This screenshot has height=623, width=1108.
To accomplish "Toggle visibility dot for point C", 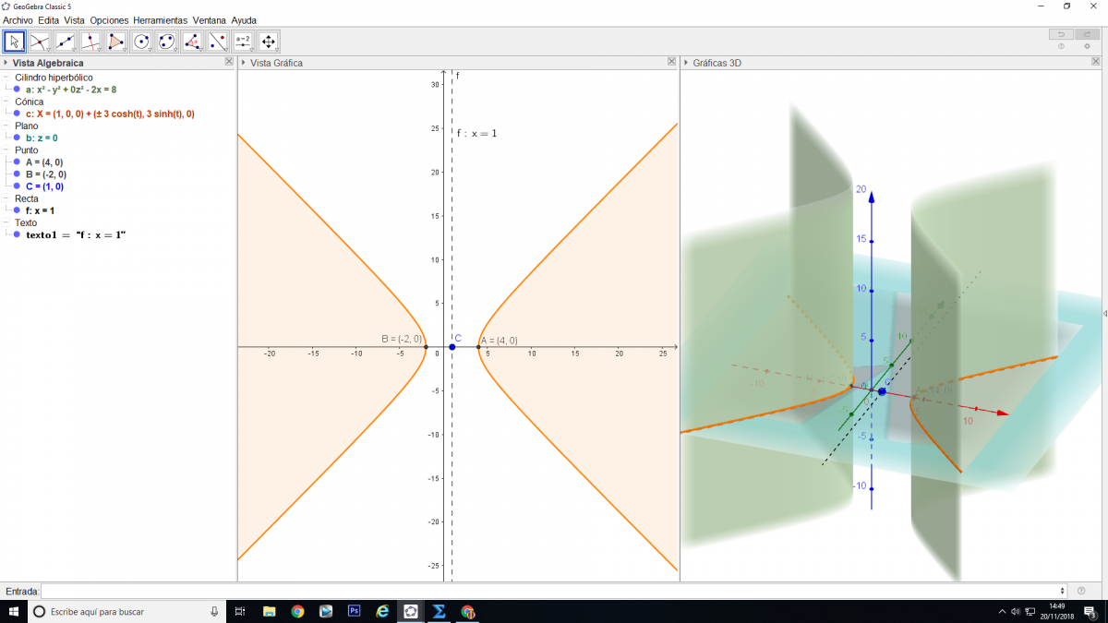I will pyautogui.click(x=17, y=186).
